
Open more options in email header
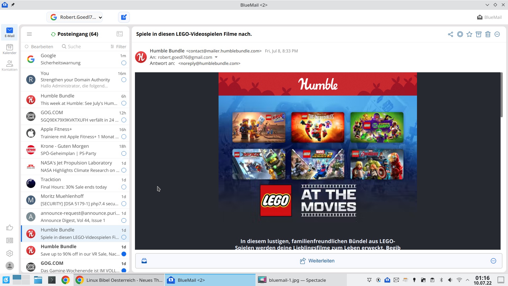pyautogui.click(x=497, y=34)
